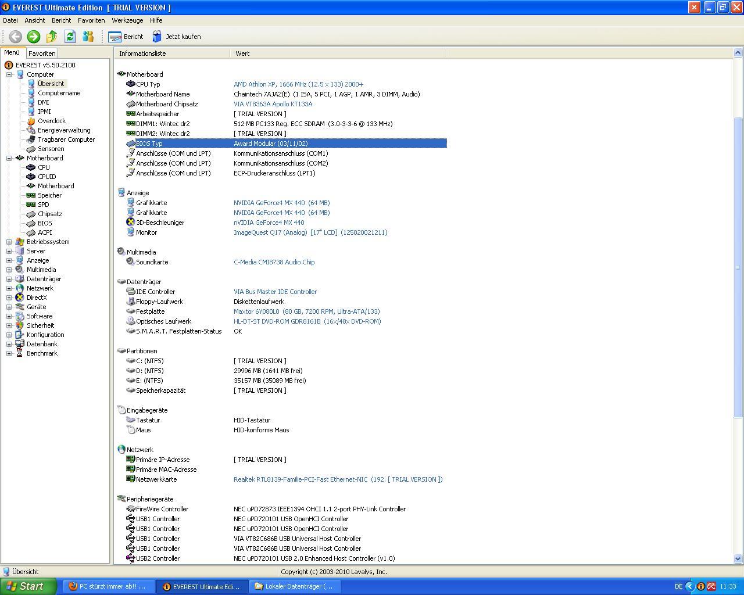Open the Ansicht menu
Viewport: 744px width, 595px height.
(x=34, y=20)
